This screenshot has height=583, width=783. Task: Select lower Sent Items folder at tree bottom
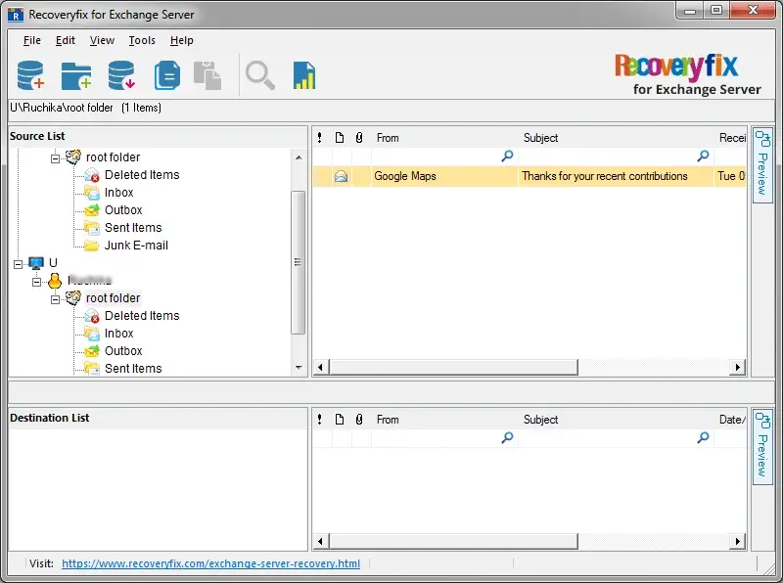click(x=133, y=369)
